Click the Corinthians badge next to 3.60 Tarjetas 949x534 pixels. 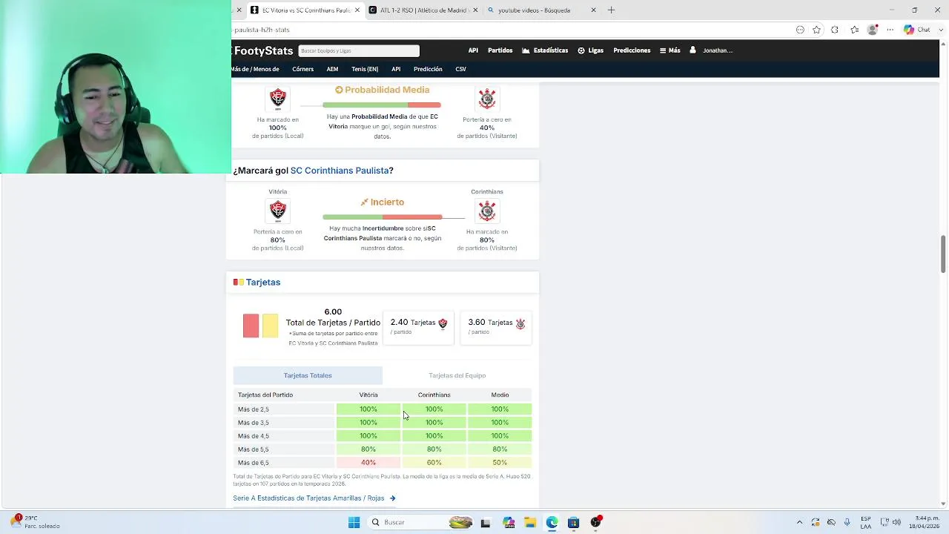pyautogui.click(x=520, y=323)
